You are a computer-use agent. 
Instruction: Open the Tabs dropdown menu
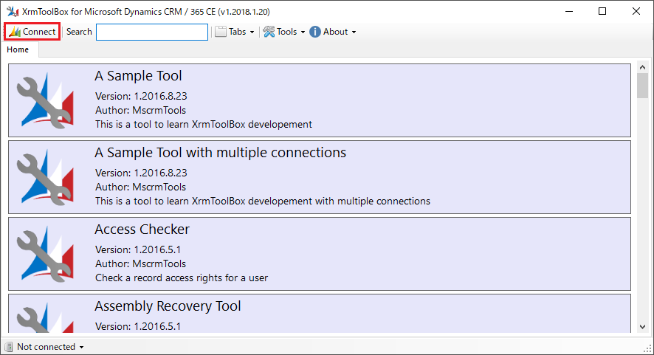[x=235, y=32]
